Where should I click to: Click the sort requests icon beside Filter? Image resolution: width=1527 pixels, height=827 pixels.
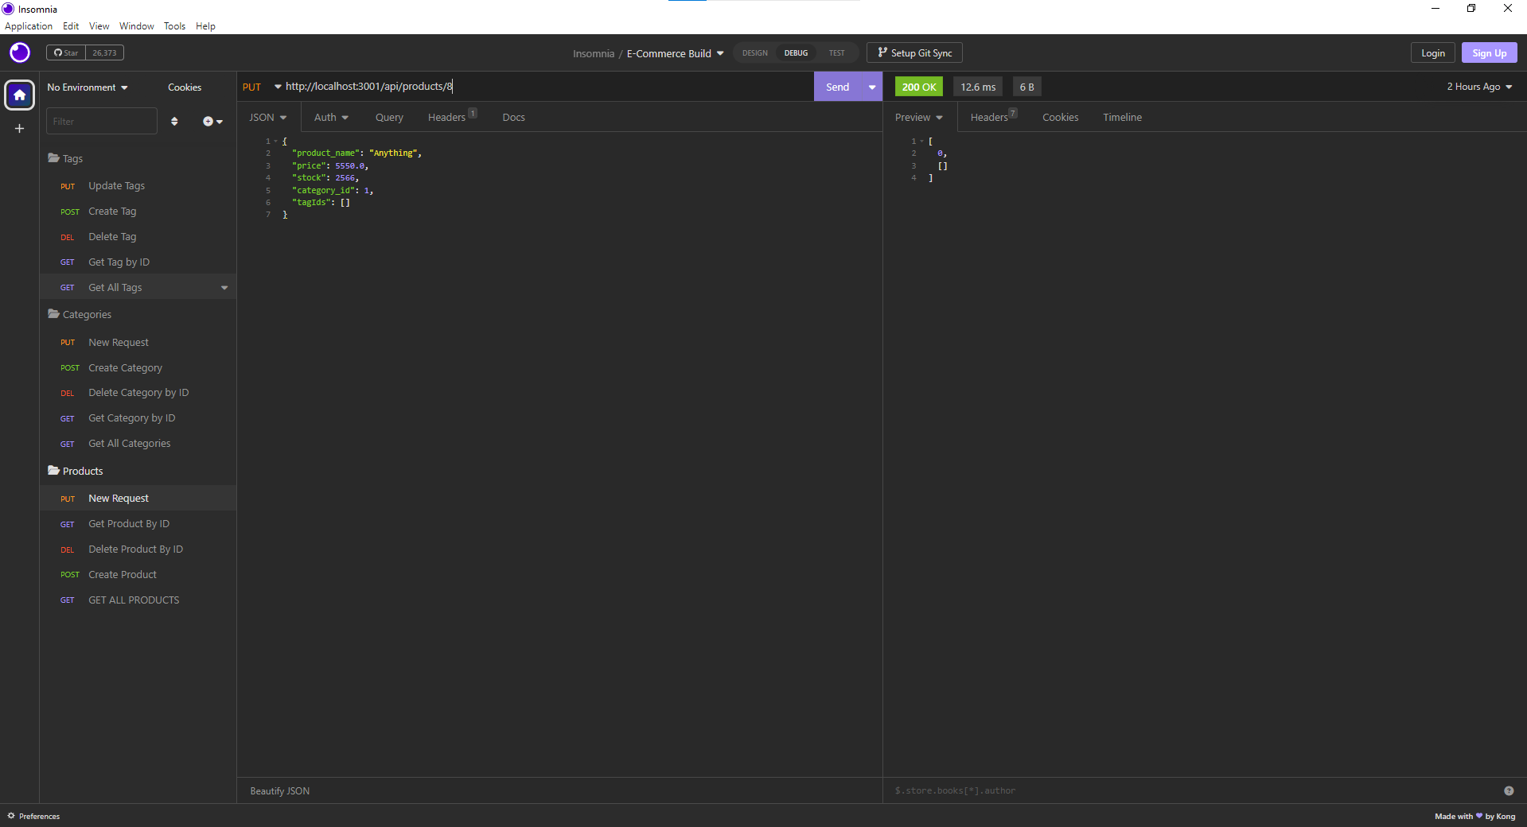(x=174, y=122)
